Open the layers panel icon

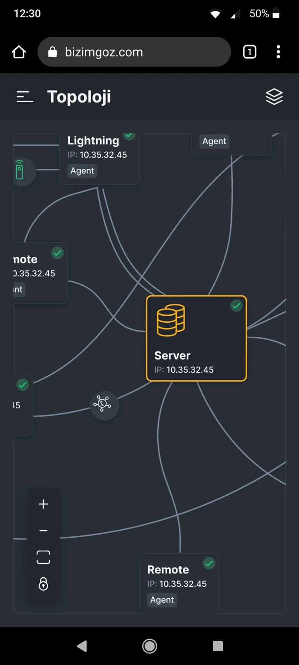click(x=274, y=97)
